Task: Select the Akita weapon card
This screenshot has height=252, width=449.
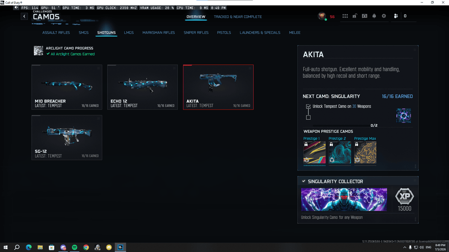Action: point(218,87)
